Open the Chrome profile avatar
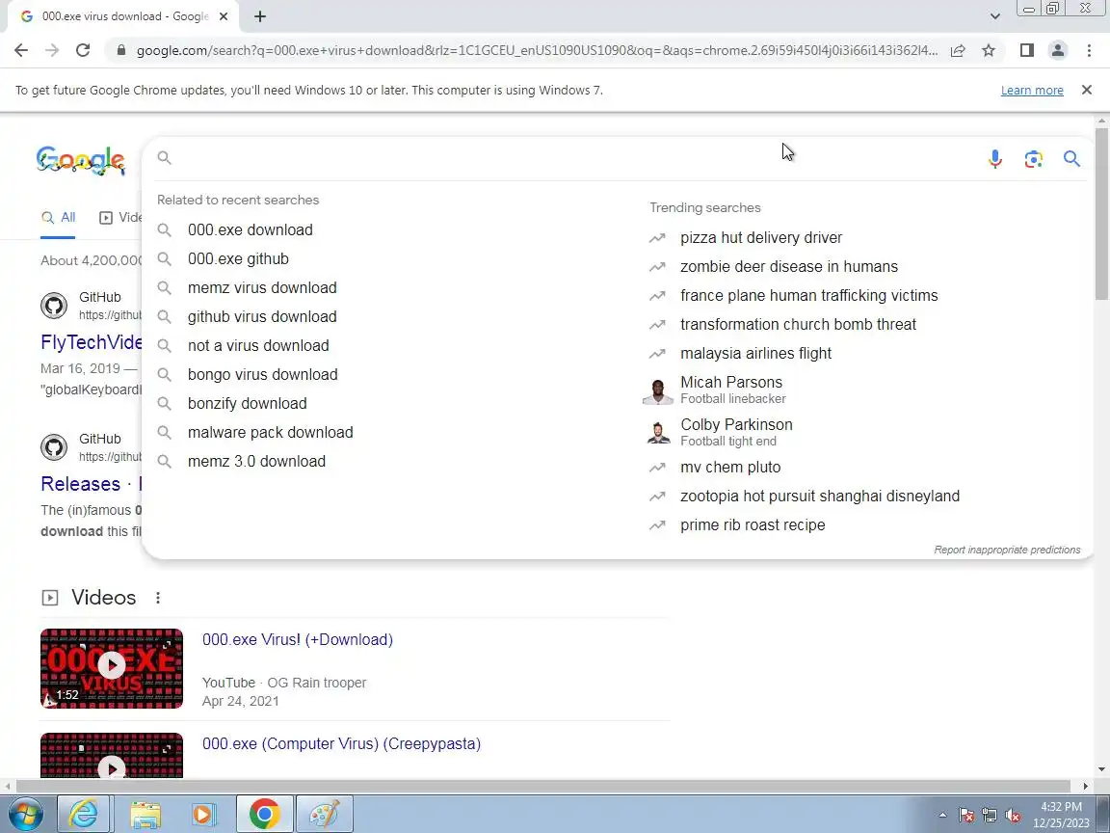The width and height of the screenshot is (1110, 833). [x=1058, y=50]
